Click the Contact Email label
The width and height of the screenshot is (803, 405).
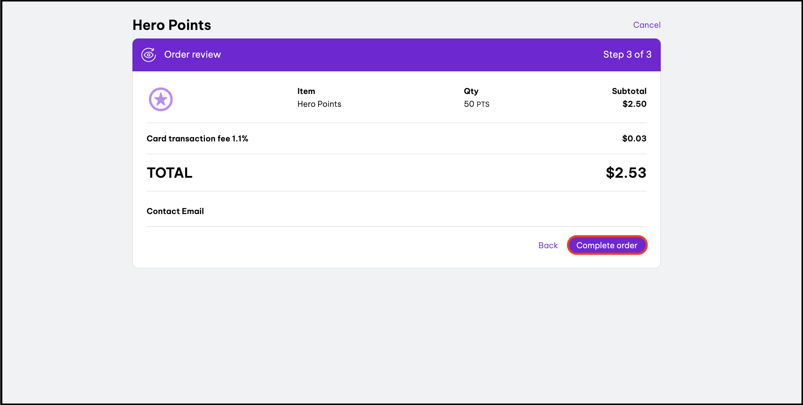click(175, 211)
